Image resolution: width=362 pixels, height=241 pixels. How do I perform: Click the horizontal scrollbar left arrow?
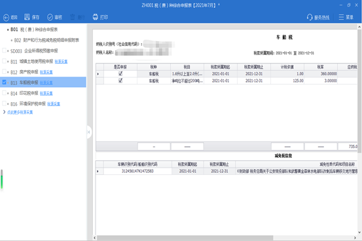95,238
